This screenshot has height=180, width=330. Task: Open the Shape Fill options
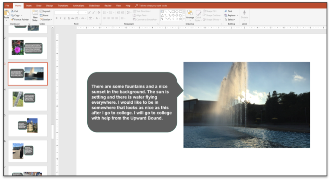210,11
